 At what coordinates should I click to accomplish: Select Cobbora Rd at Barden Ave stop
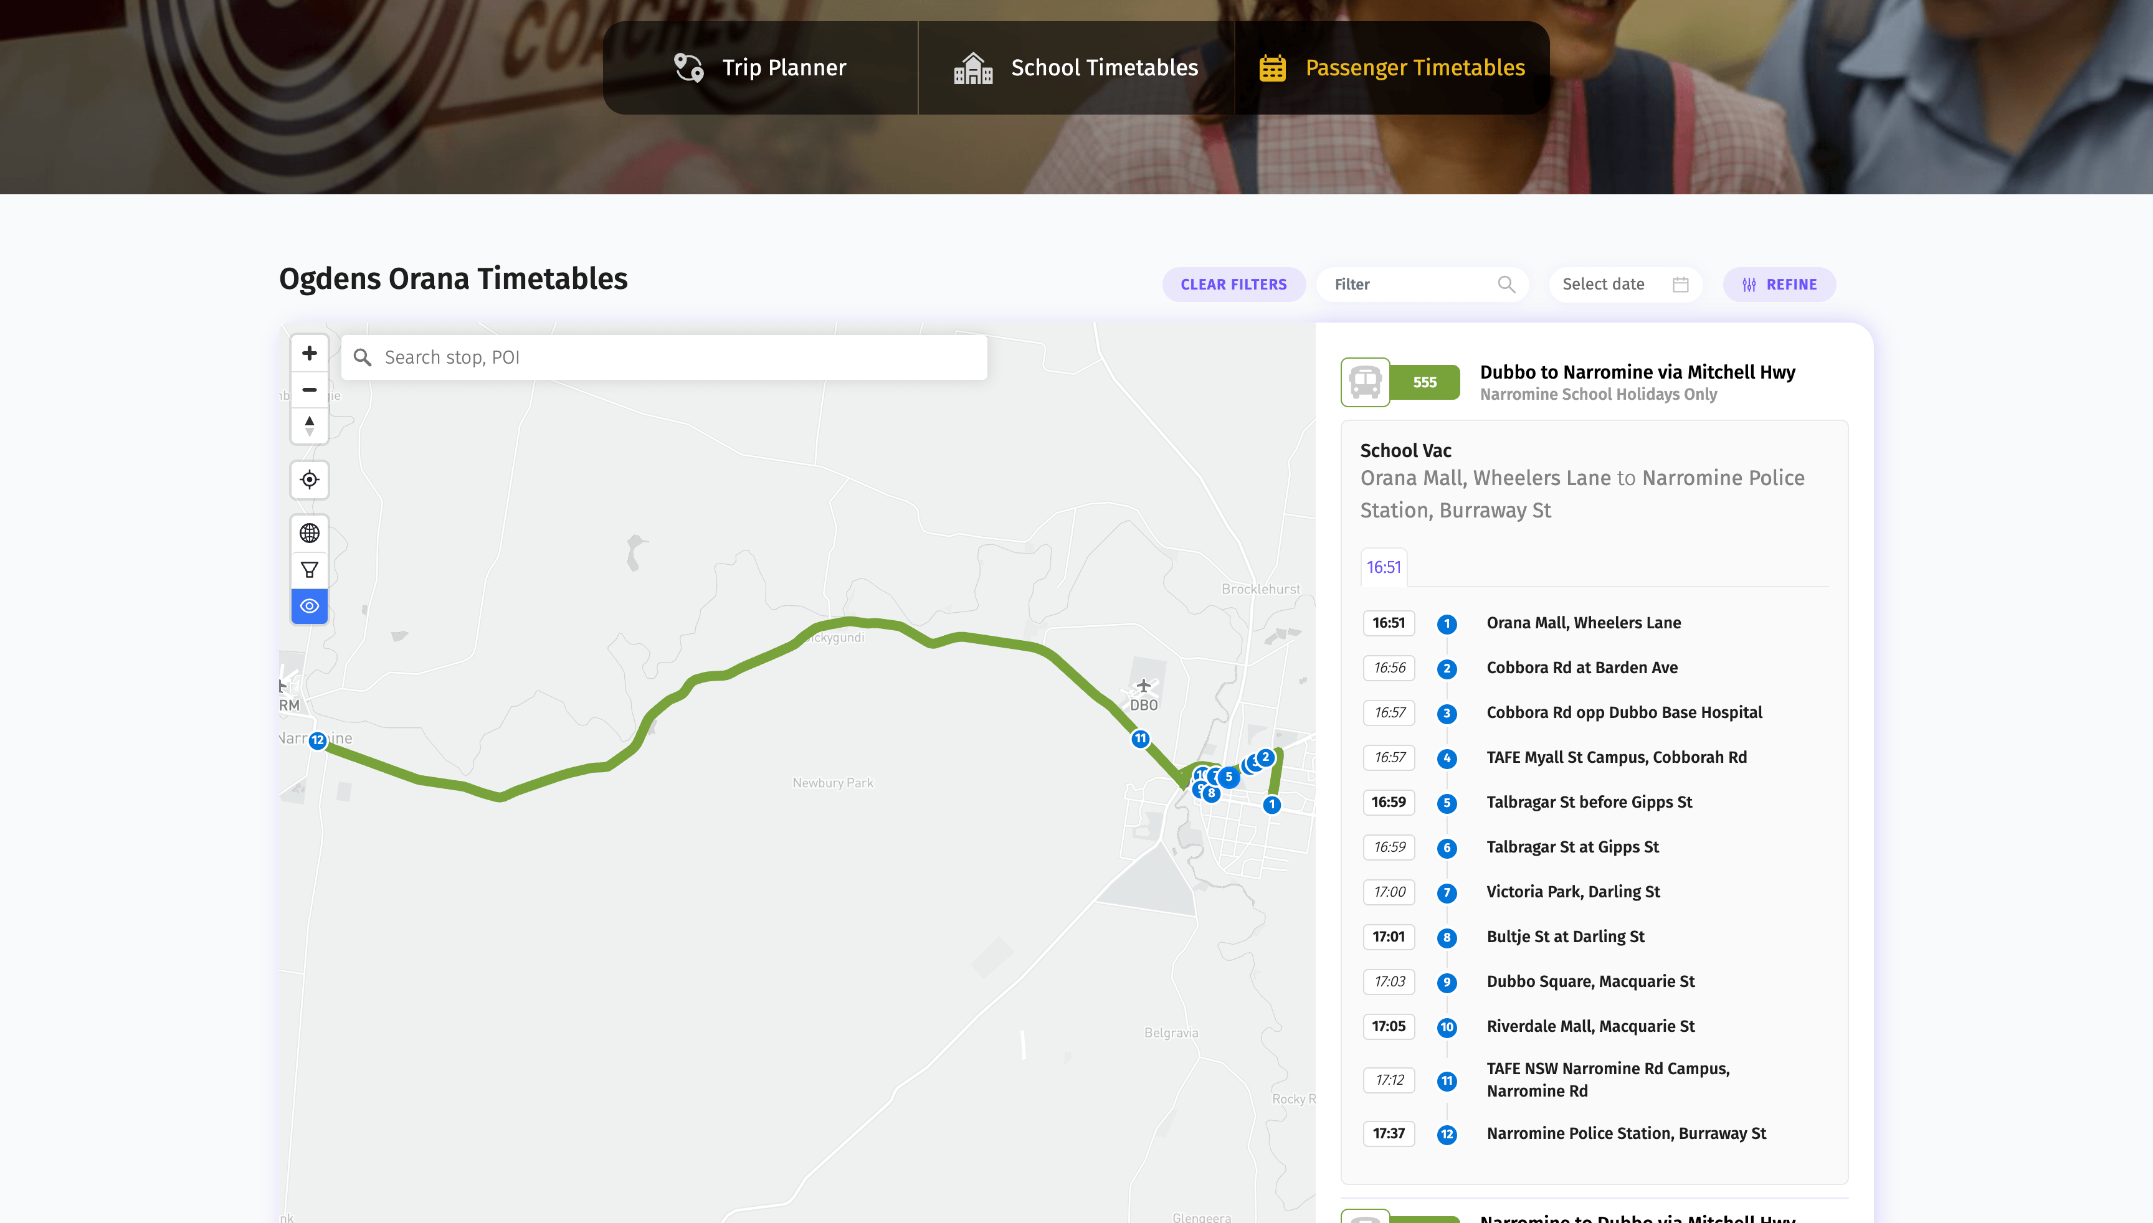pos(1582,668)
